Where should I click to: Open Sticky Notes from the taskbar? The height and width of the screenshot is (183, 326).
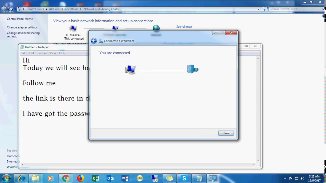pos(169,178)
